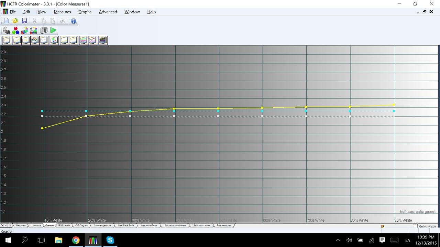This screenshot has height=247, width=440.
Task: Switch to the RGB Levels tab
Action: (64, 225)
